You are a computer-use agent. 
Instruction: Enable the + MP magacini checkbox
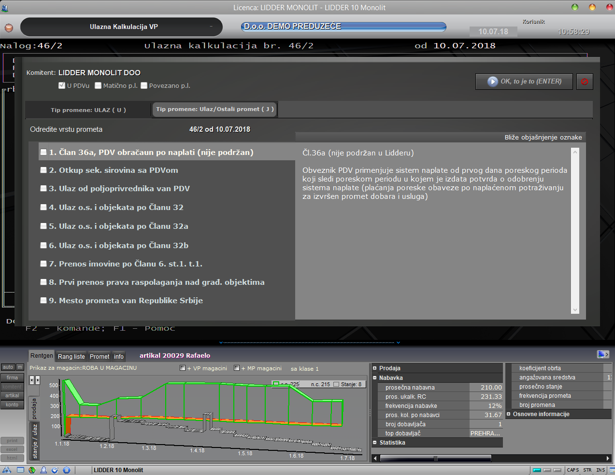click(x=237, y=368)
